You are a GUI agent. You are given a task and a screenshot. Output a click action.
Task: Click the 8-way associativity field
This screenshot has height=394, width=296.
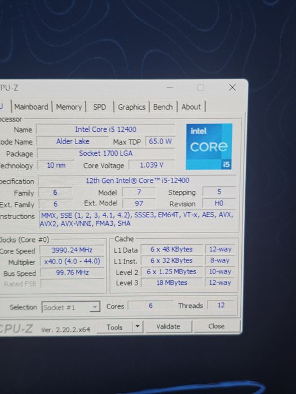220,260
